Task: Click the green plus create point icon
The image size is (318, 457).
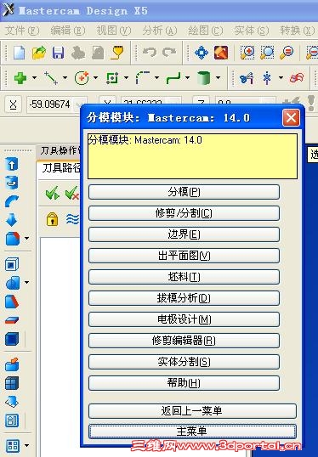Action: point(20,78)
